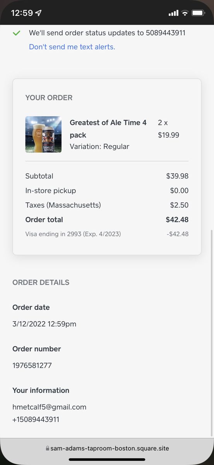Tap the location arrow in status bar

click(x=39, y=13)
